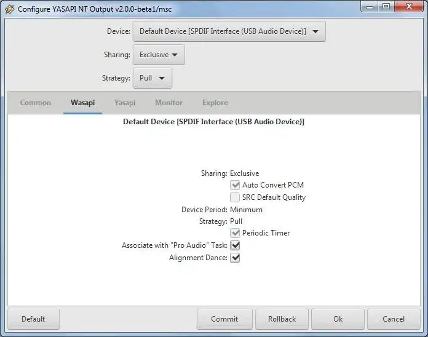Toggle the Periodic Timer checkbox

(x=235, y=233)
